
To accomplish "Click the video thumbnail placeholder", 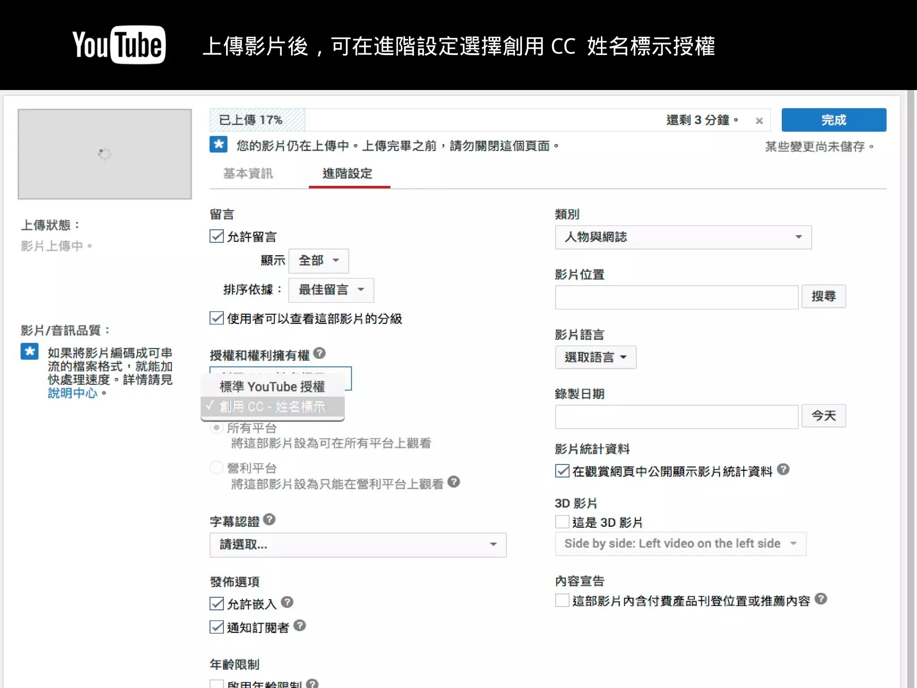I will click(x=105, y=154).
